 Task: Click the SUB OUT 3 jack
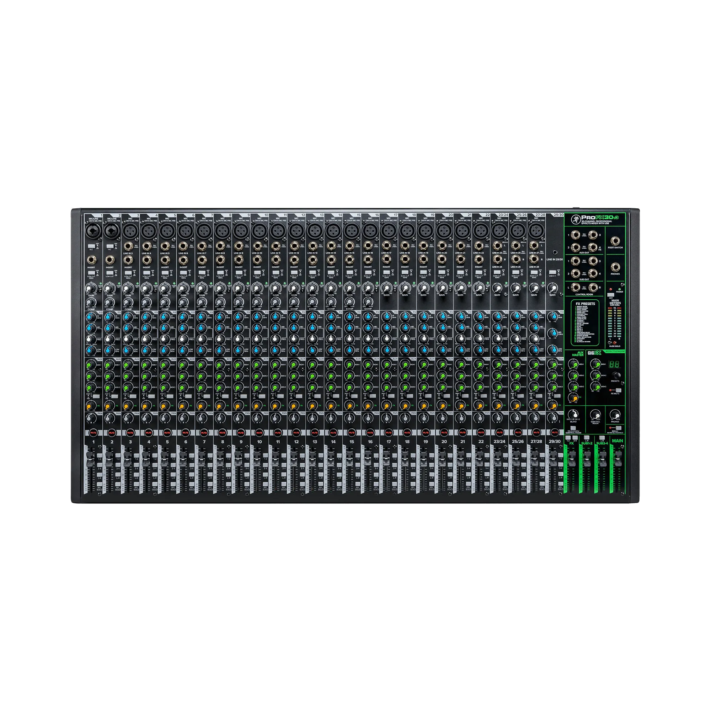click(x=593, y=261)
